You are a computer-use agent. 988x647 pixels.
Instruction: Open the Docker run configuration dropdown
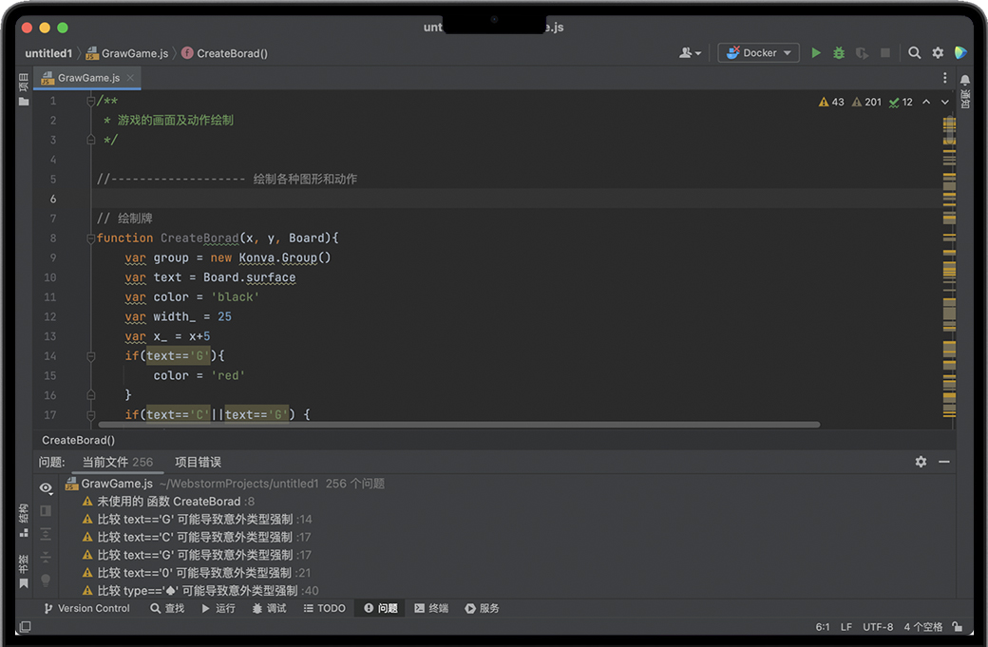(x=759, y=53)
